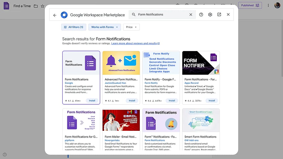Click the Form Notify - Google F... title

tap(160, 79)
